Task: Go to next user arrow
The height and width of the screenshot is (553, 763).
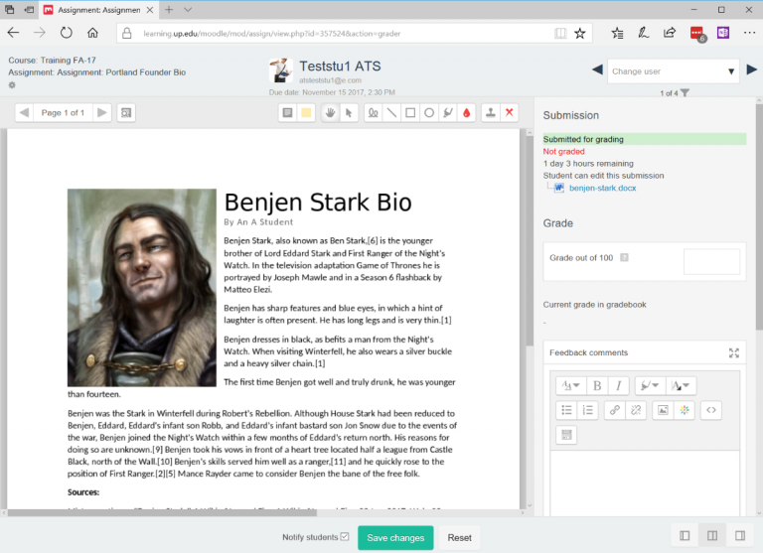Action: click(751, 69)
